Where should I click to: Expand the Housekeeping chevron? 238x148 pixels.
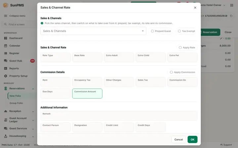click(33, 136)
